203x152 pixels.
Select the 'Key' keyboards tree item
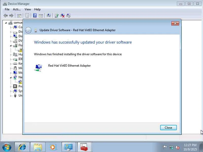[21, 64]
